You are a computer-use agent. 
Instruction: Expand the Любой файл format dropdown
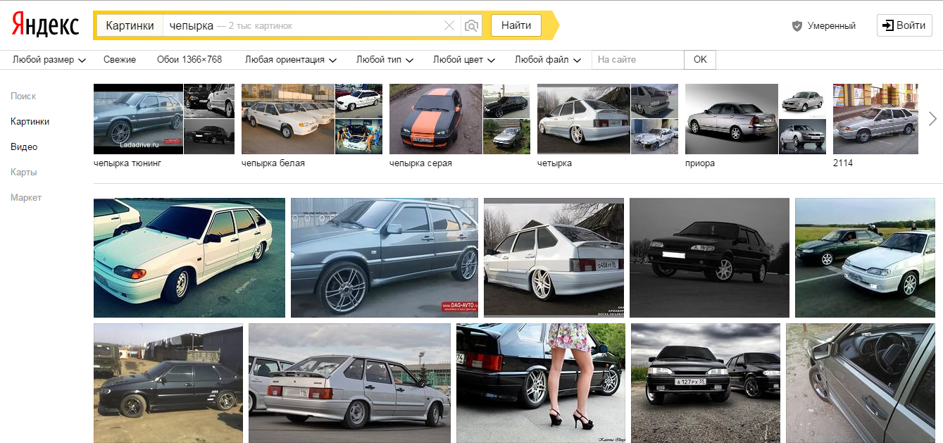[547, 60]
